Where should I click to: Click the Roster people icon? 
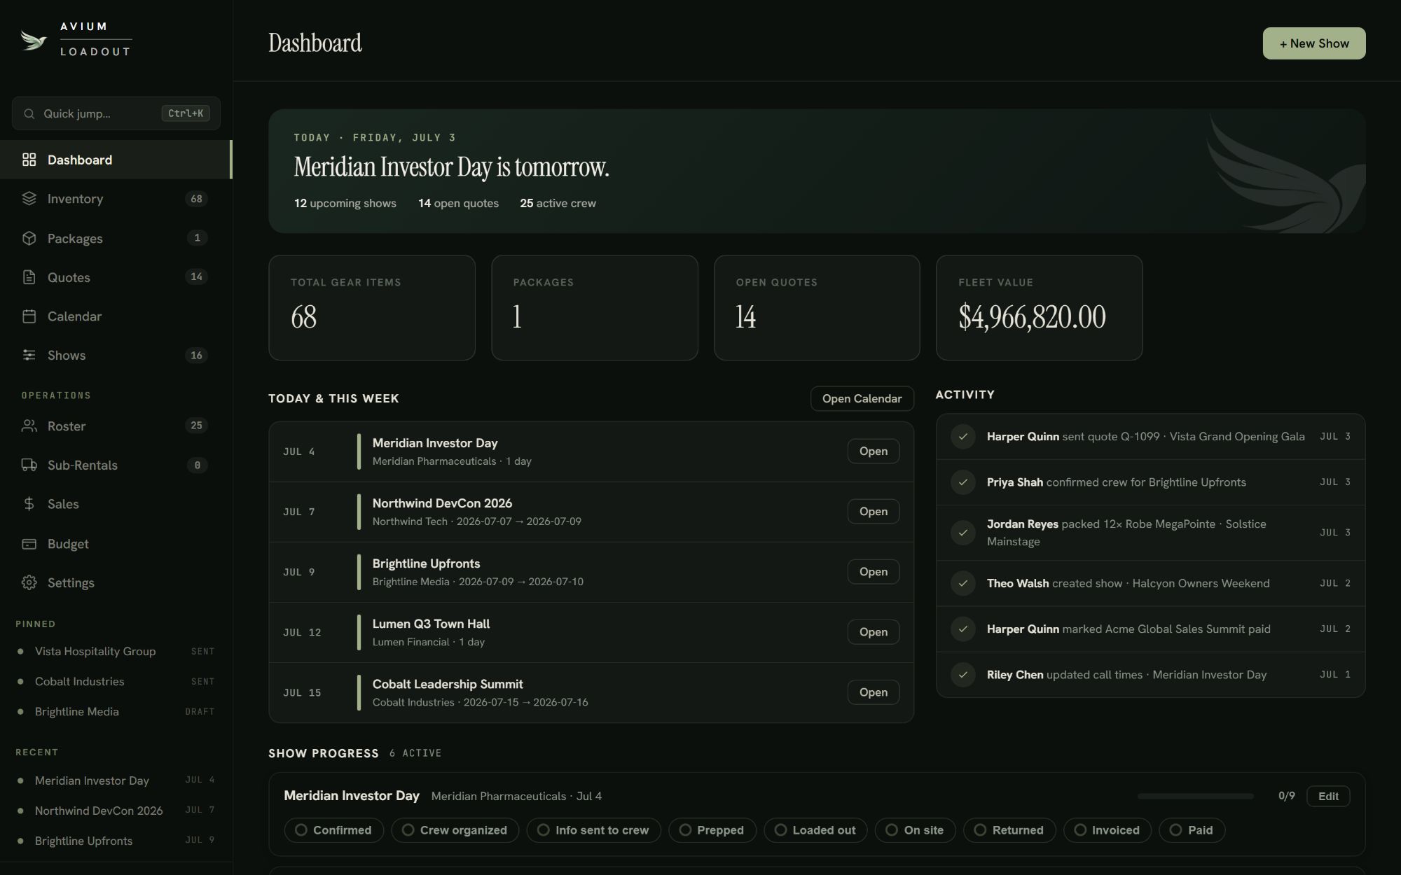click(x=29, y=426)
